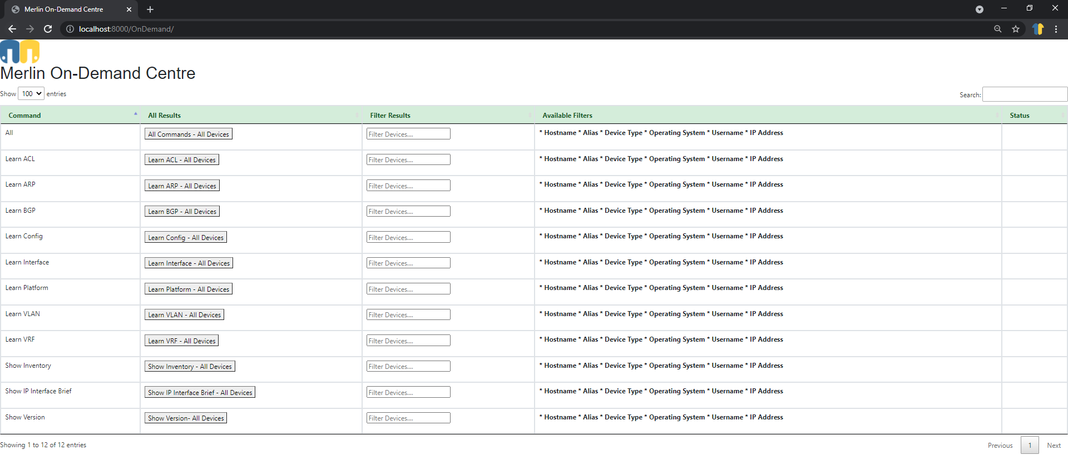The width and height of the screenshot is (1068, 455).
Task: Focus Filter Devices field for Learn VLAN
Action: pyautogui.click(x=408, y=314)
